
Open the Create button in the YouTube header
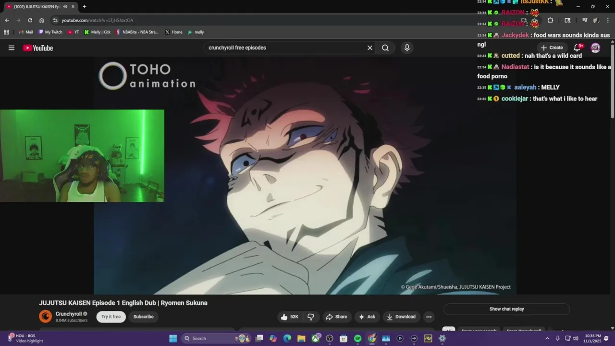click(552, 48)
